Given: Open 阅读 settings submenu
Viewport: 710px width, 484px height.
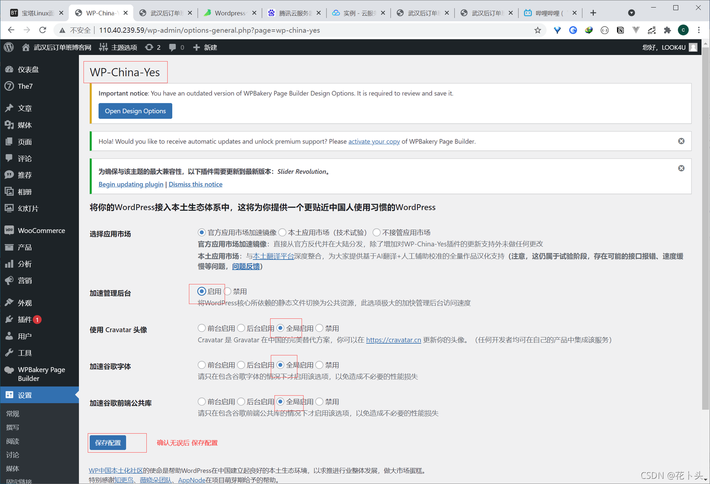Looking at the screenshot, I should (13, 441).
